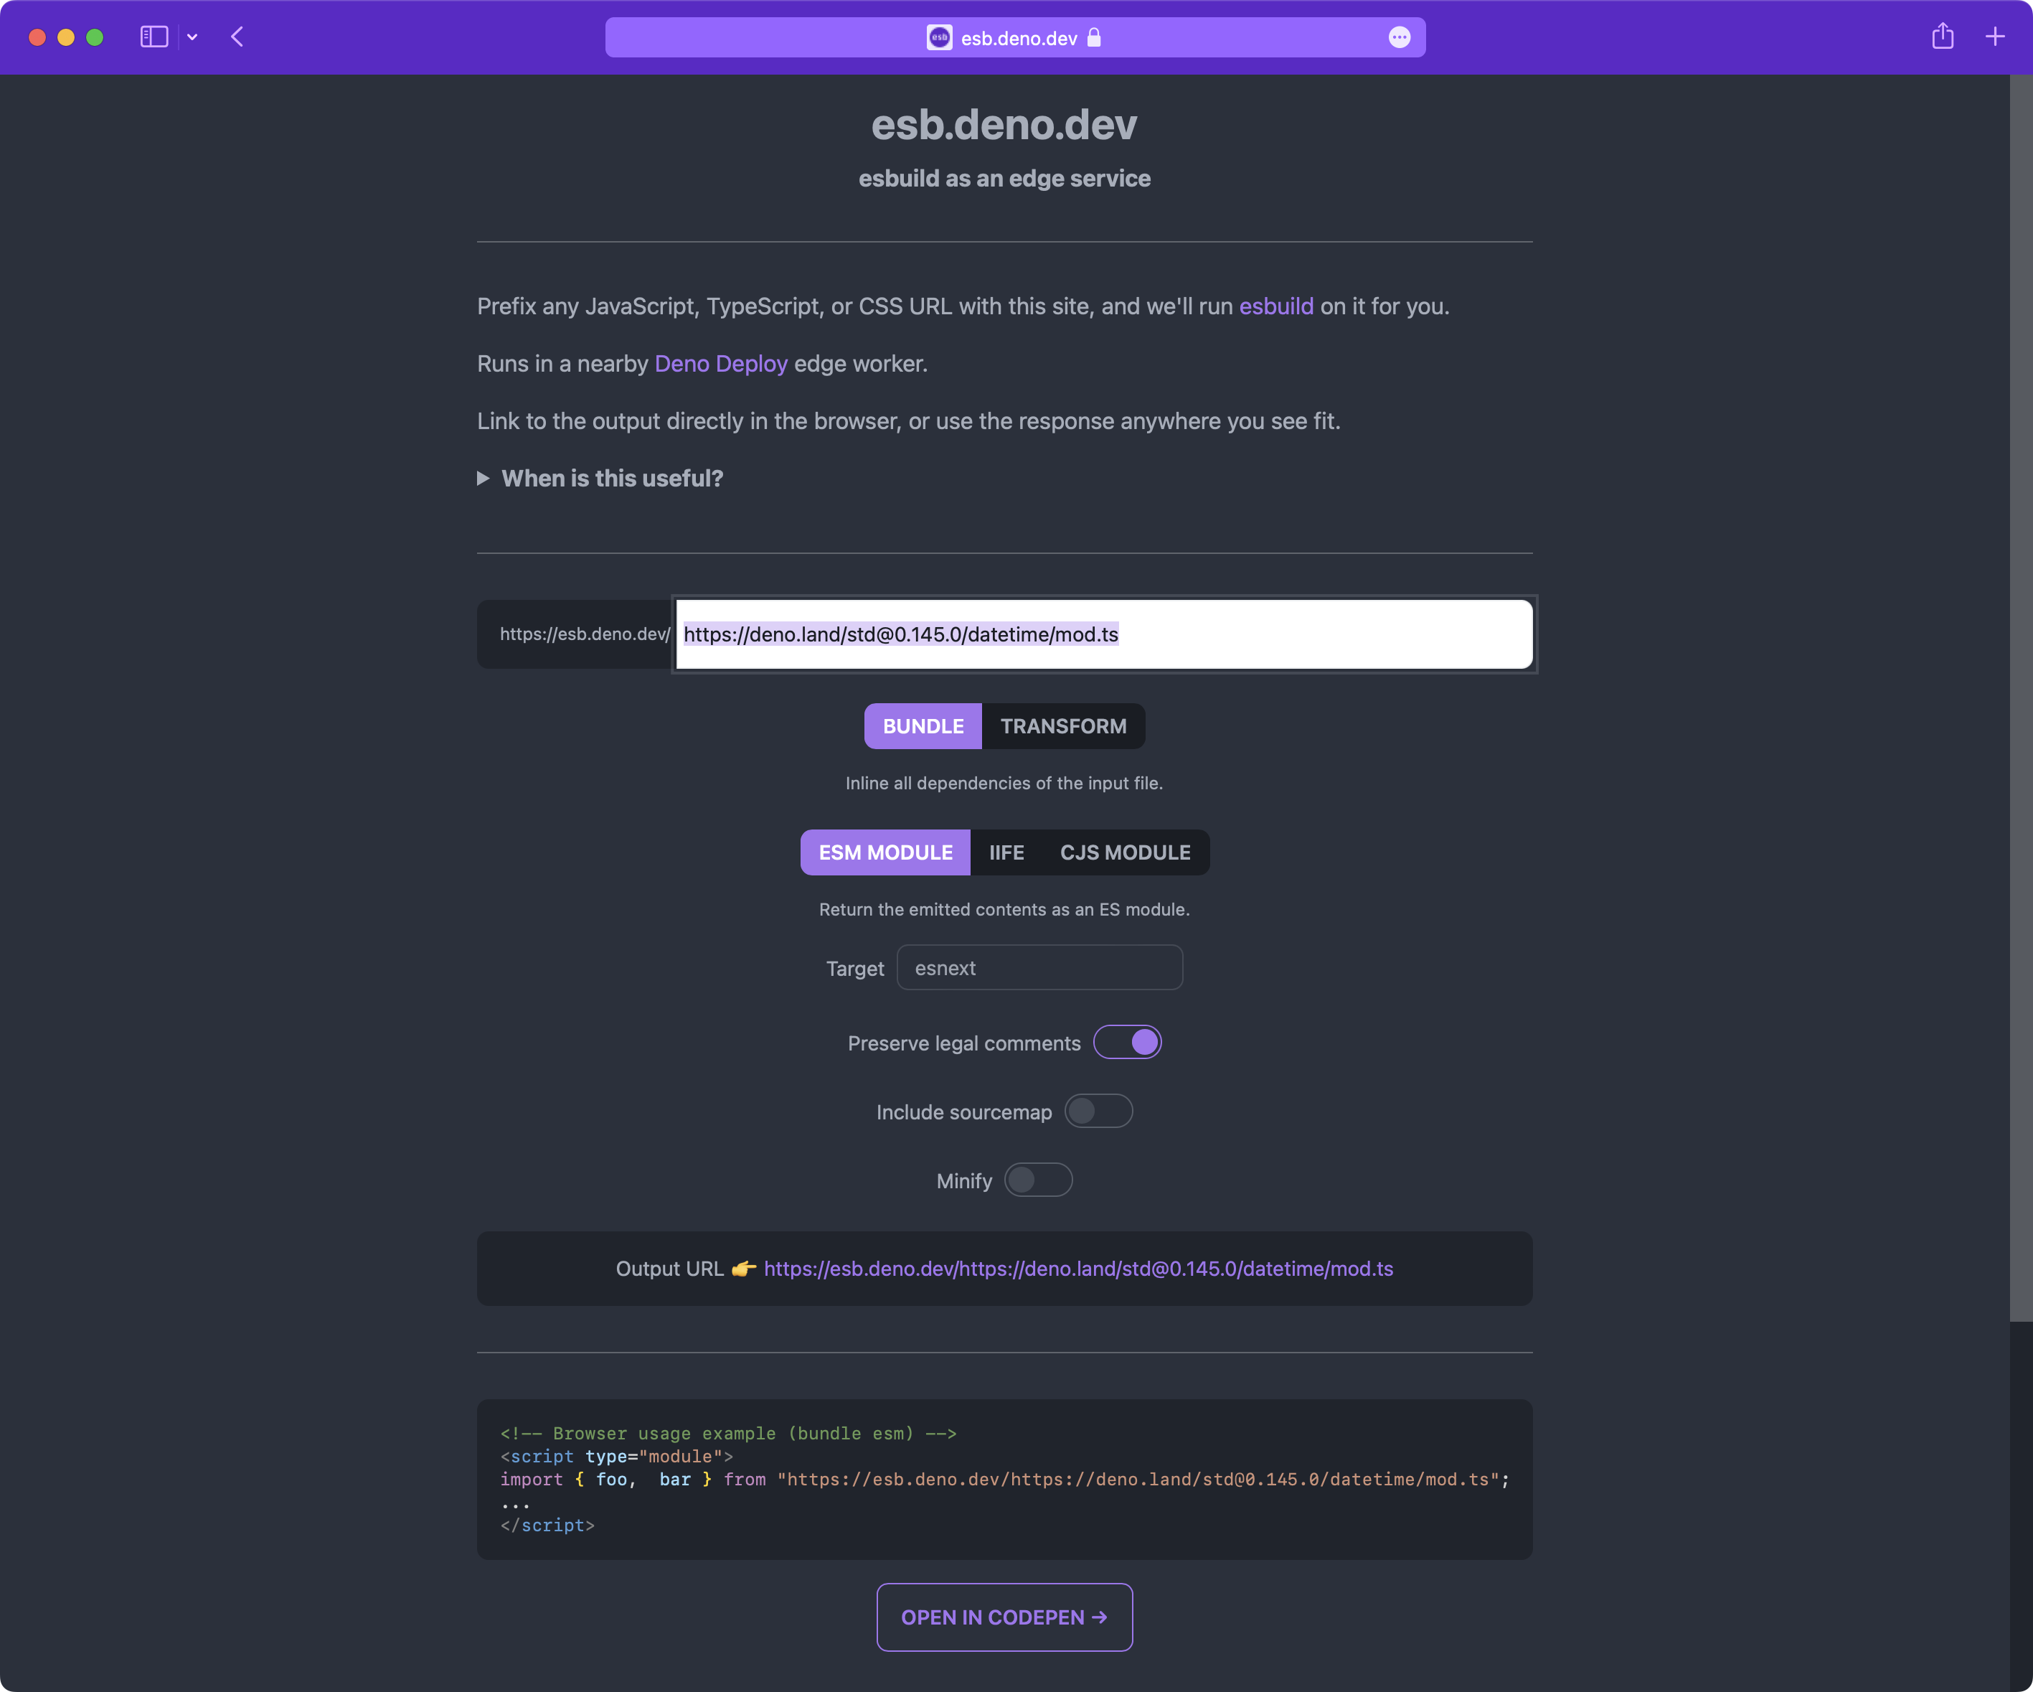Viewport: 2033px width, 1692px height.
Task: Click the Share icon in the toolbar
Action: tap(1942, 37)
